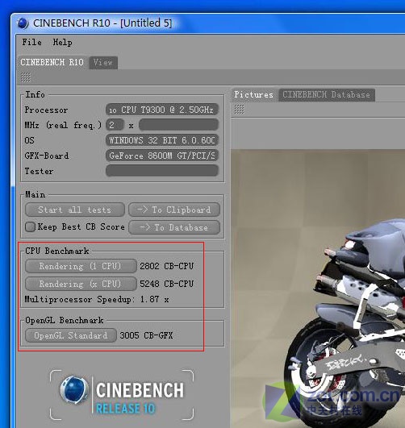
Task: Run Rendering (1 CPU) benchmark
Action: coord(81,266)
